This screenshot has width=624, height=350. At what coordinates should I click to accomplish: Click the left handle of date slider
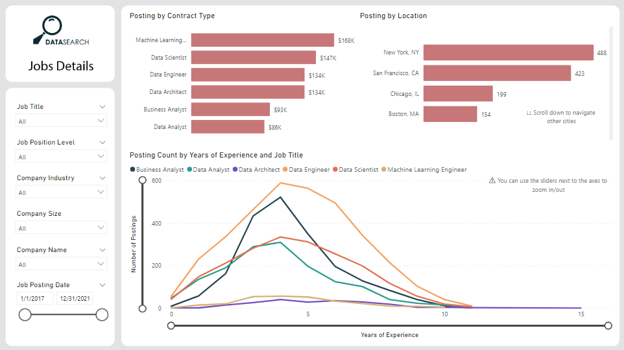click(x=25, y=315)
